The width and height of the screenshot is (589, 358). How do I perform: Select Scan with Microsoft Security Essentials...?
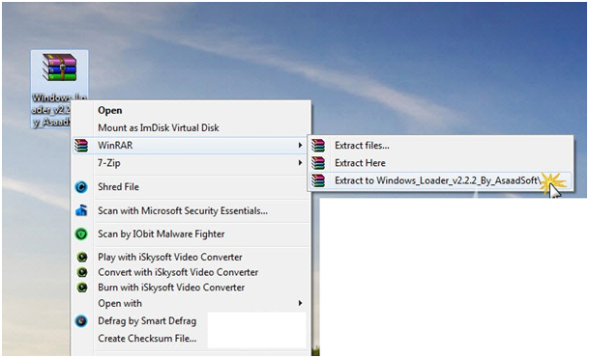(x=183, y=210)
